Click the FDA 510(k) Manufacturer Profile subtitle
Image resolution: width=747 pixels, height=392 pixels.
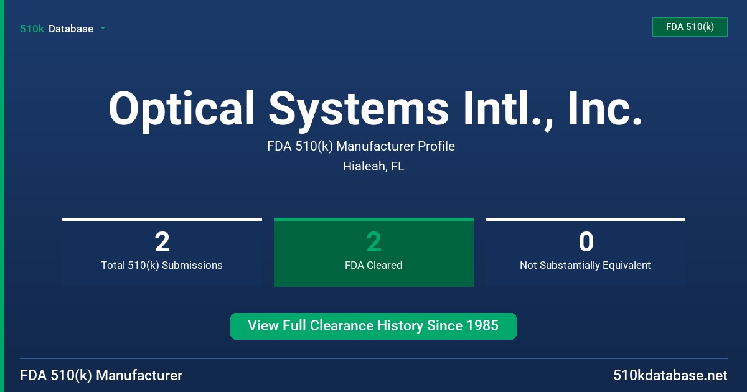(x=361, y=146)
